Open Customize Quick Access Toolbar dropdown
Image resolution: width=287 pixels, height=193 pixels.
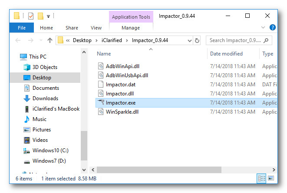click(48, 16)
